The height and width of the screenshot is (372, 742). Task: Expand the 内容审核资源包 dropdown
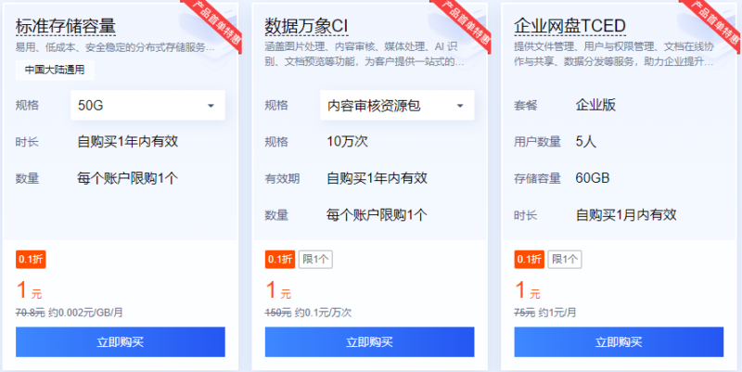[x=396, y=106]
